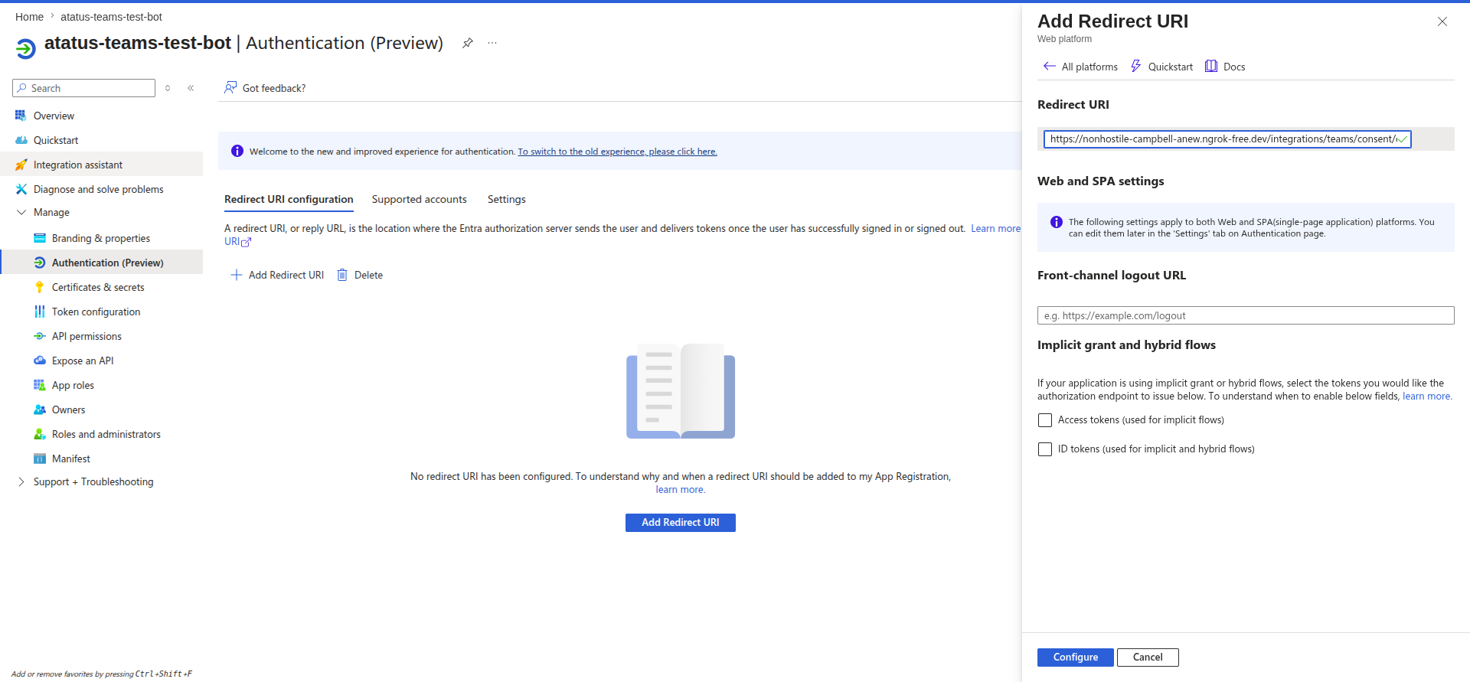The width and height of the screenshot is (1470, 682).
Task: Click the feedback person icon
Action: click(x=230, y=88)
